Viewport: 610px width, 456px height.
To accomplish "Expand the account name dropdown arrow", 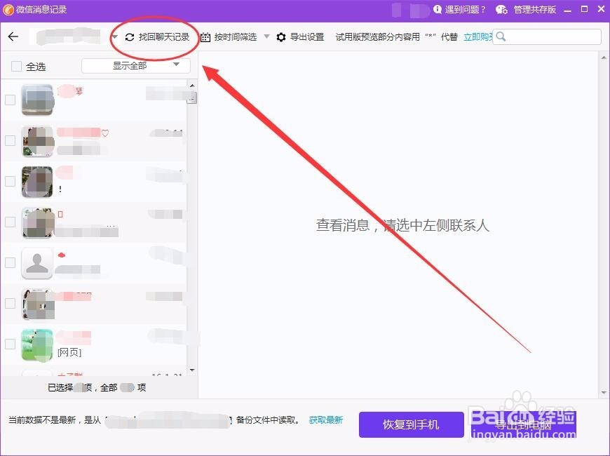I will [115, 37].
